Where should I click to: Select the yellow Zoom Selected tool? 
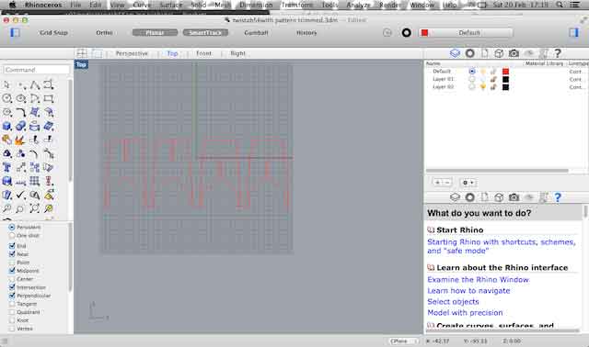point(49,208)
